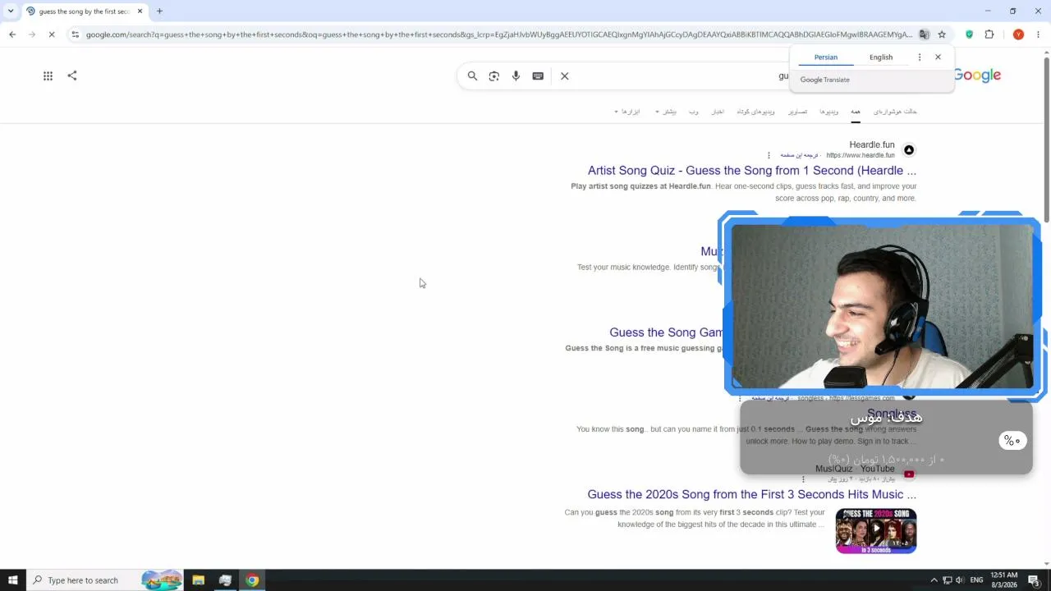Switch to the Images tab (تصاویر)
This screenshot has height=591, width=1051.
point(798,112)
